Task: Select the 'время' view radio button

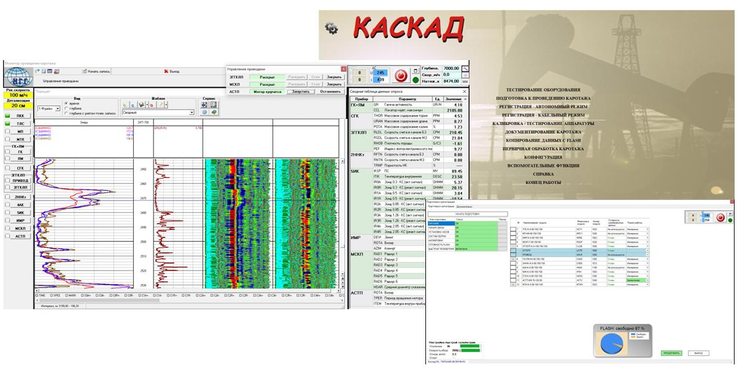Action: [67, 104]
